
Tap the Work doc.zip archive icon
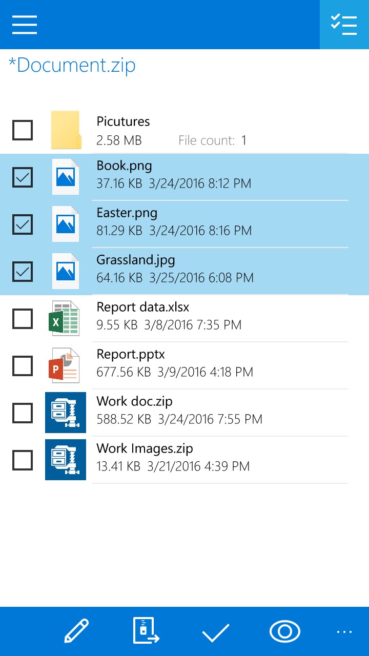tap(65, 413)
